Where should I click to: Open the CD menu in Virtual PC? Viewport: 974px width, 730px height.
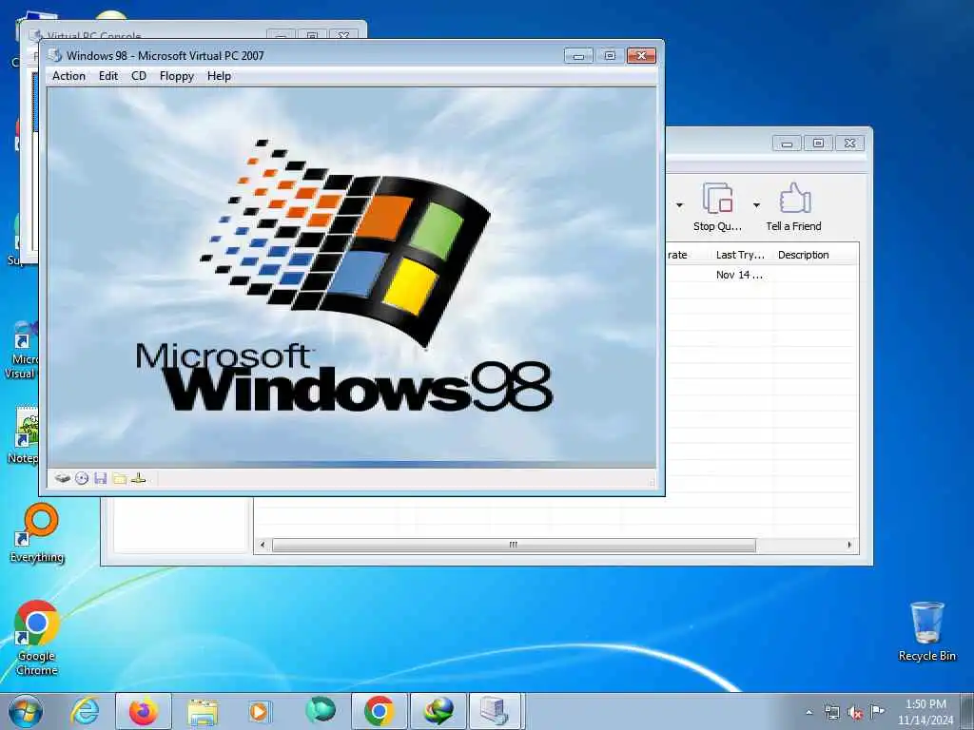(139, 76)
